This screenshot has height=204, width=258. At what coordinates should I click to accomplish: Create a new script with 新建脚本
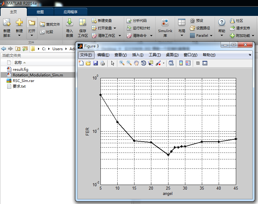[x=7, y=28]
